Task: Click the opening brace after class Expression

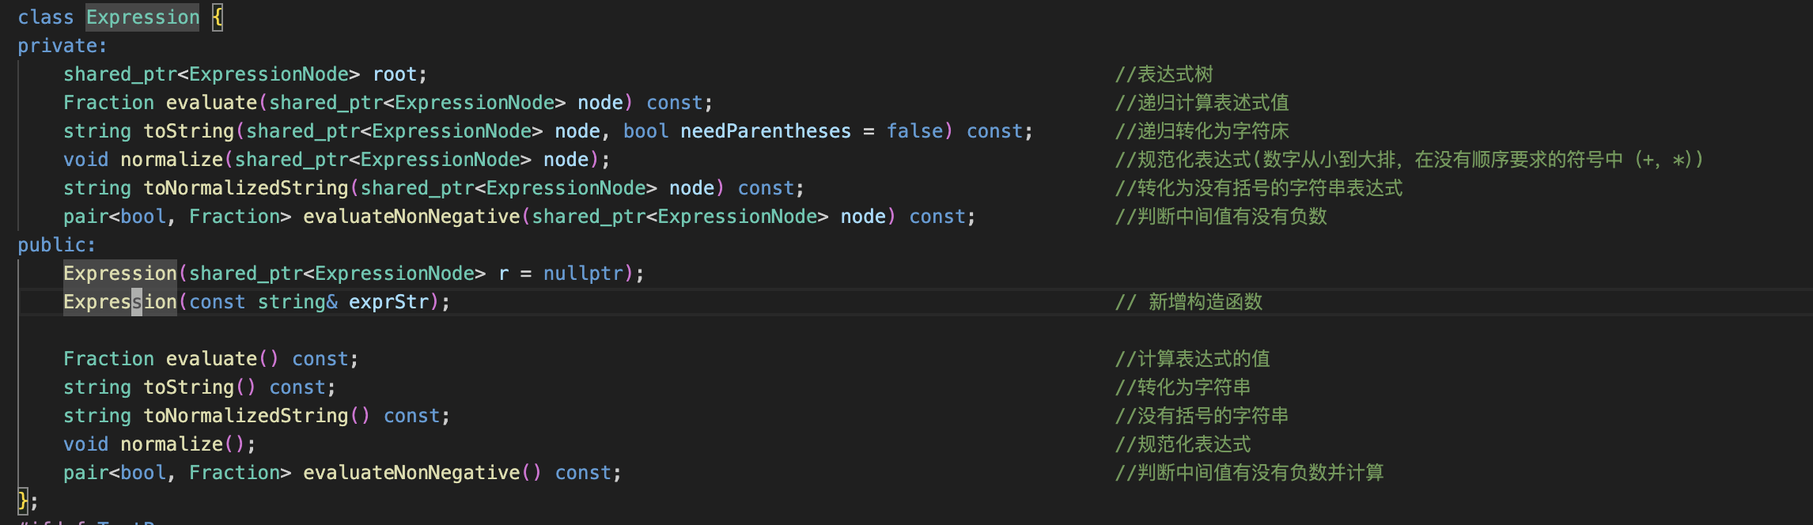Action: click(218, 17)
